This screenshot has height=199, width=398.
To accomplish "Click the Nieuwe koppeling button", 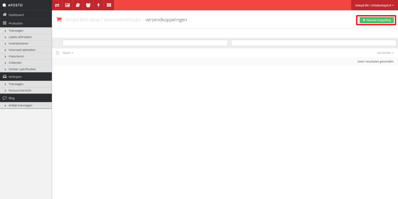I will 376,20.
